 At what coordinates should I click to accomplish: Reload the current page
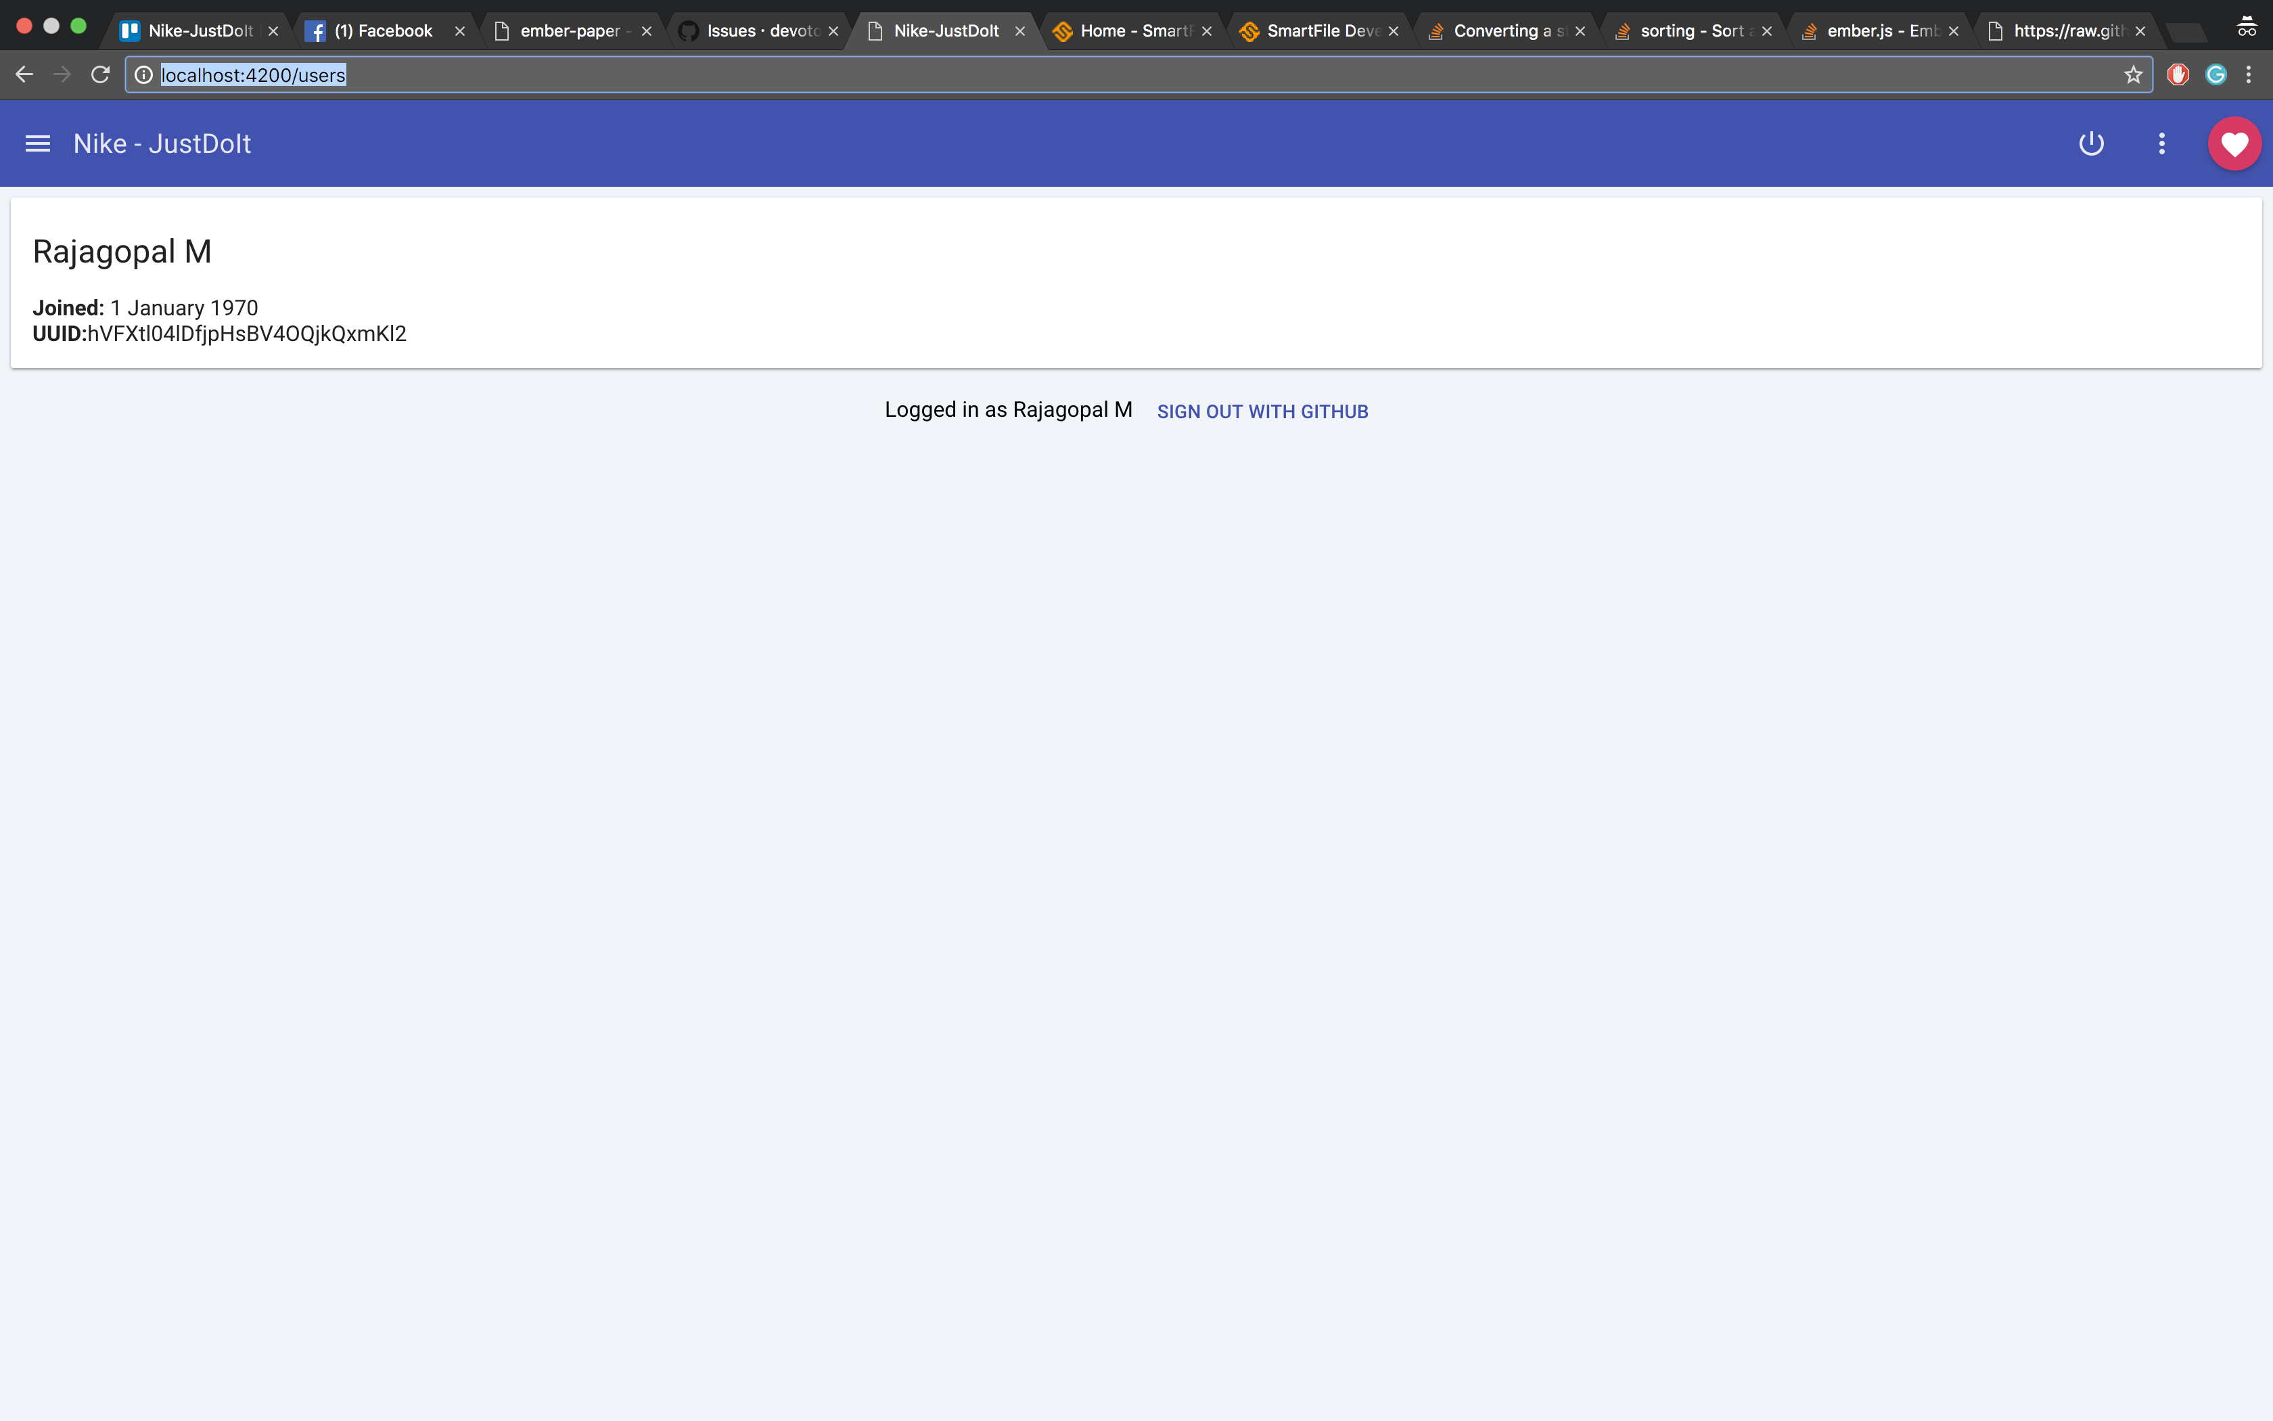[101, 75]
